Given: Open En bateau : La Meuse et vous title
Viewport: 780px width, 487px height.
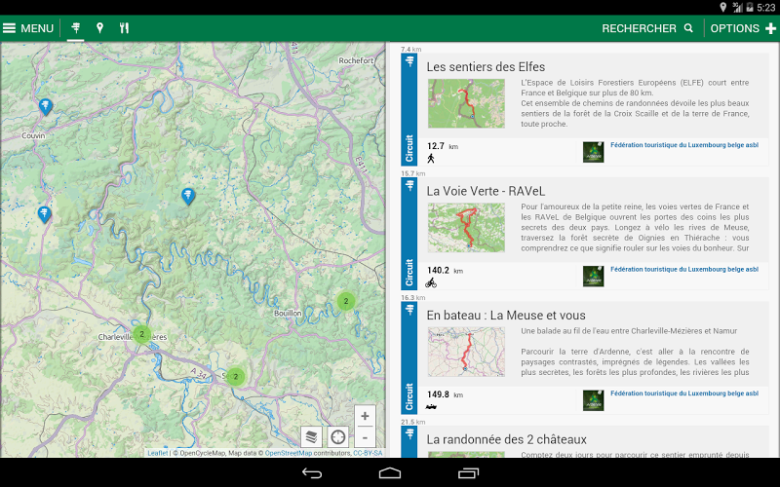Looking at the screenshot, I should pos(506,316).
